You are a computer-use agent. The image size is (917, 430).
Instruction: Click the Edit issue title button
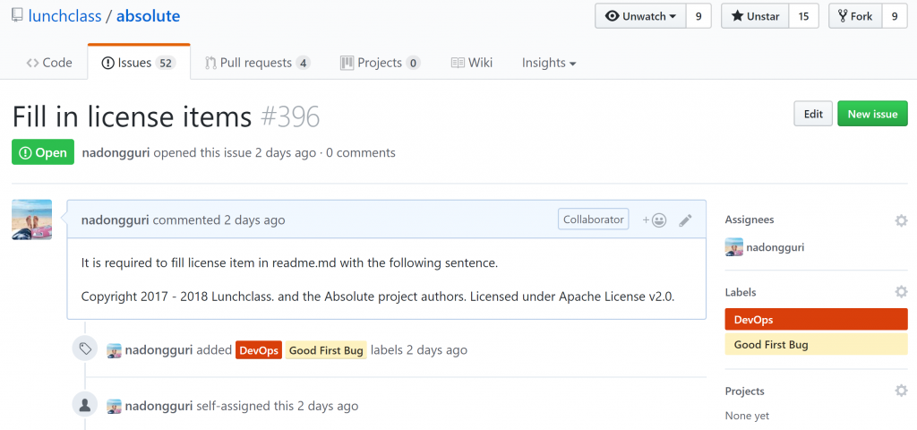click(x=813, y=114)
